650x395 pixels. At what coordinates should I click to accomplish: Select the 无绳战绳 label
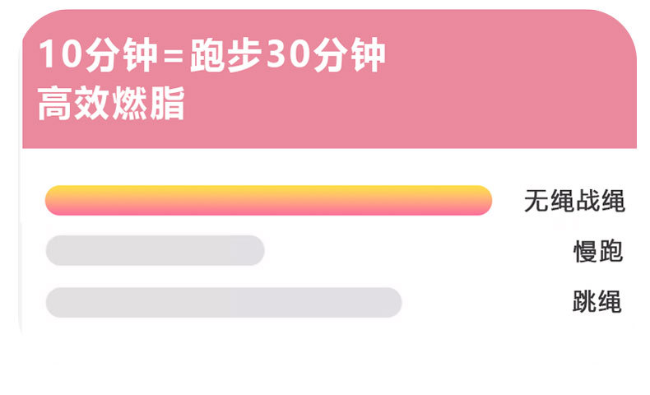point(573,201)
